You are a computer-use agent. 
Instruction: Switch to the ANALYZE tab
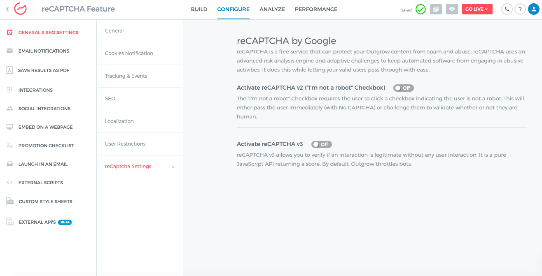pos(272,9)
